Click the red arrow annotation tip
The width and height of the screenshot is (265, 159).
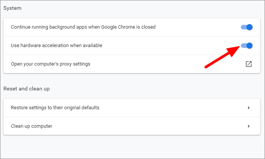239,47
